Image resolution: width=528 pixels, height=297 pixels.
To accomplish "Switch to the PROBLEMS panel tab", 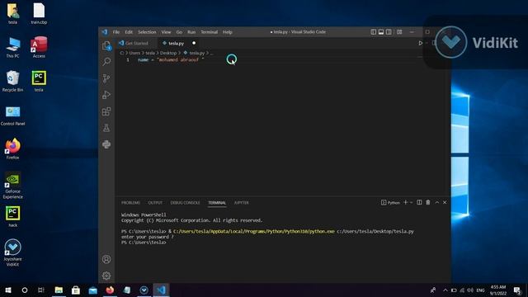I will pyautogui.click(x=130, y=203).
